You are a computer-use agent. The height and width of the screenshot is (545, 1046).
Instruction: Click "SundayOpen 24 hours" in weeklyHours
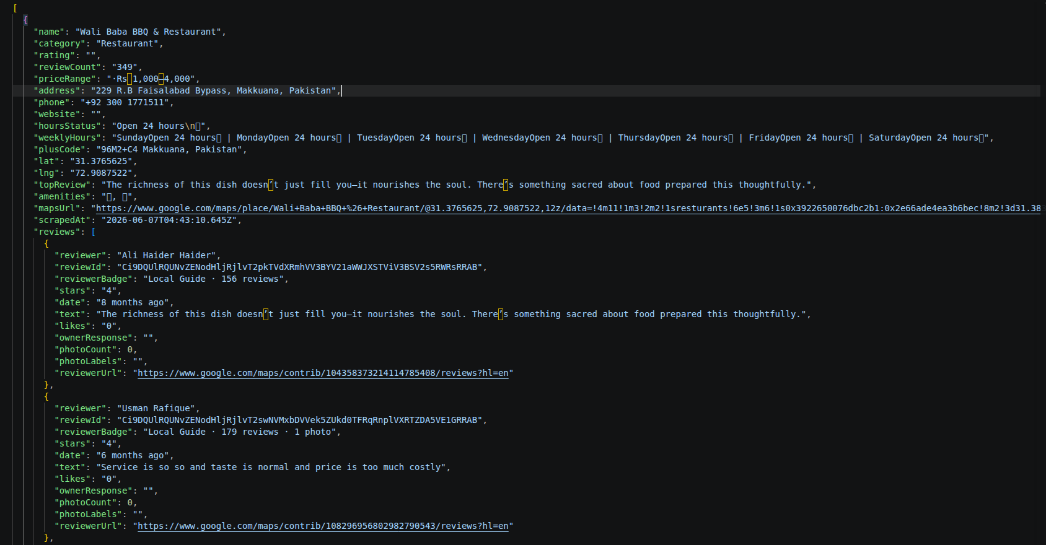pyautogui.click(x=166, y=137)
